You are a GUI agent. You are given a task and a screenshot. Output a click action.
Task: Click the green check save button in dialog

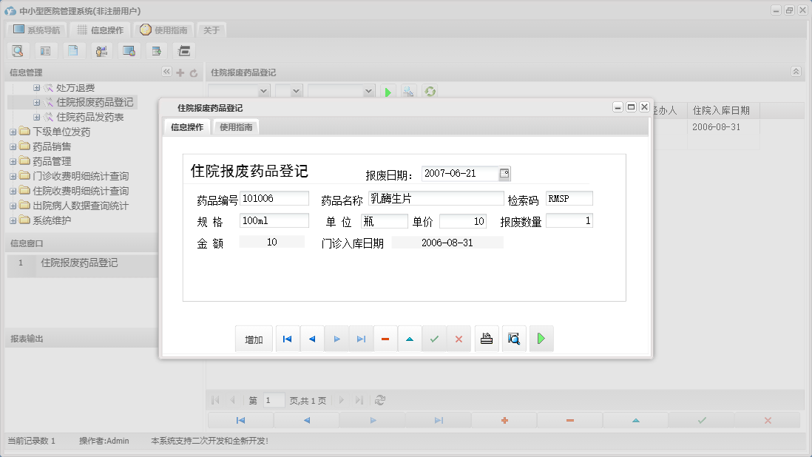(x=434, y=339)
